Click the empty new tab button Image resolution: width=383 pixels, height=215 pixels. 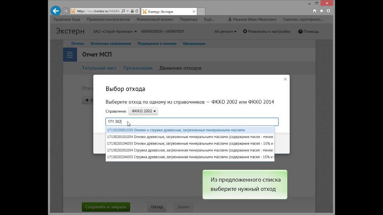tap(201, 11)
